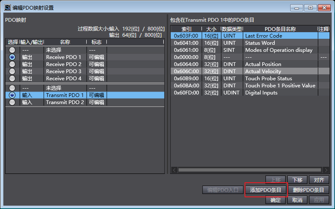Viewport: 335px width, 209px height.
Task: Select the Receive PDO 4 radio button
Action: 12,79
